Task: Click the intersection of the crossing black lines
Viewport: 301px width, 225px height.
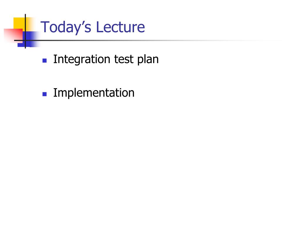Action: (x=25, y=40)
